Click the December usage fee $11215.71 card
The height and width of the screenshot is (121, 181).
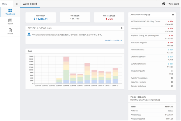pyautogui.click(x=40, y=17)
